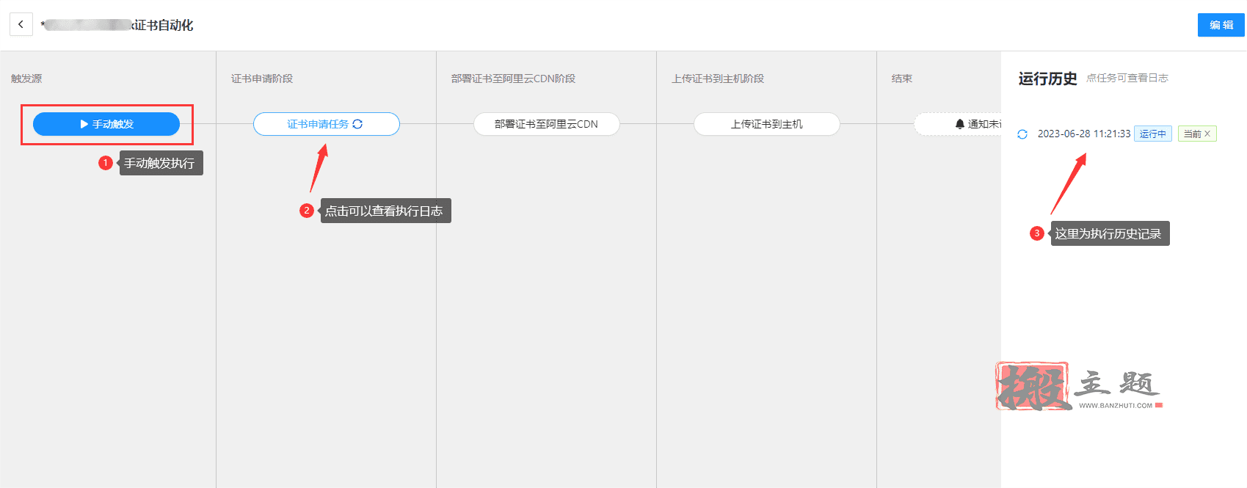Click the refresh icon in 证书申请任务

point(357,124)
